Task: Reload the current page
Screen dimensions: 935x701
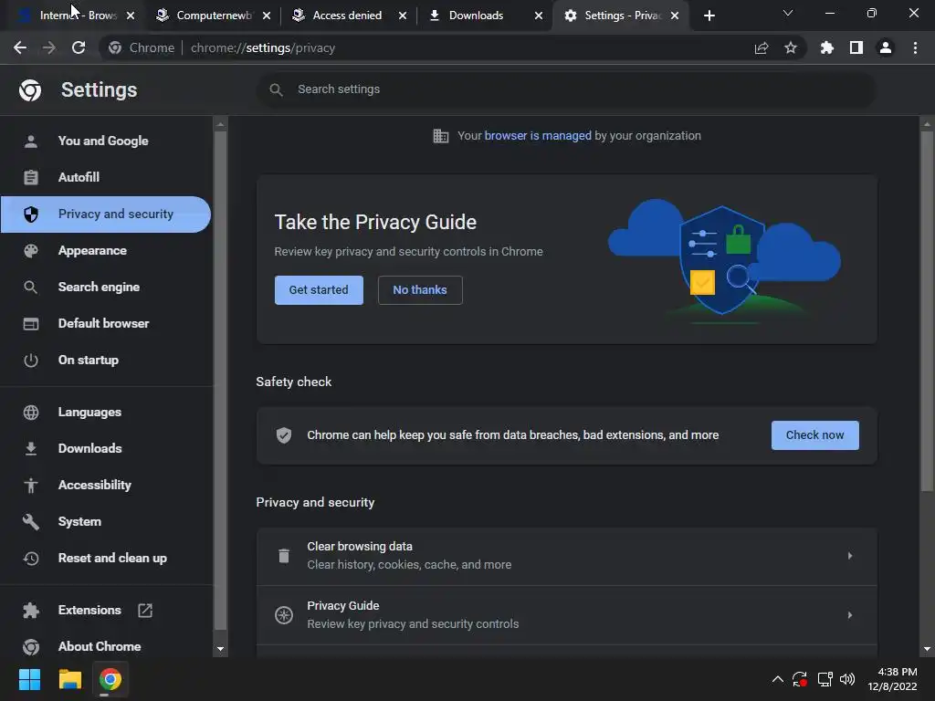Action: (79, 47)
